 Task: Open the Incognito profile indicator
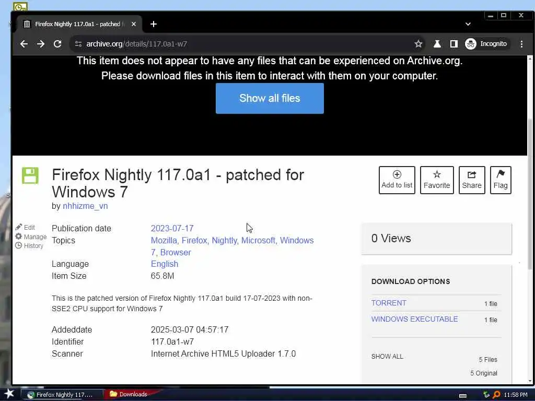[486, 44]
